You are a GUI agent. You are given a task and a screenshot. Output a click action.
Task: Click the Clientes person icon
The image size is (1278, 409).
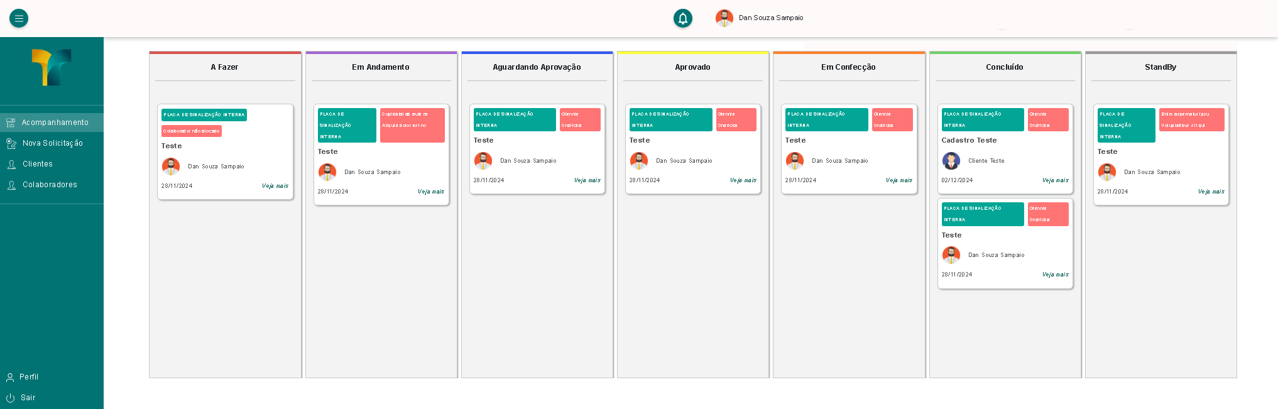tap(11, 164)
